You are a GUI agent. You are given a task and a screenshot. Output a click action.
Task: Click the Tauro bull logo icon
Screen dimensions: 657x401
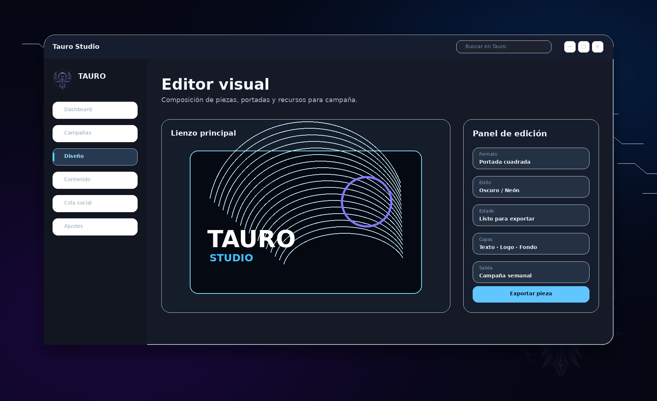pos(62,79)
